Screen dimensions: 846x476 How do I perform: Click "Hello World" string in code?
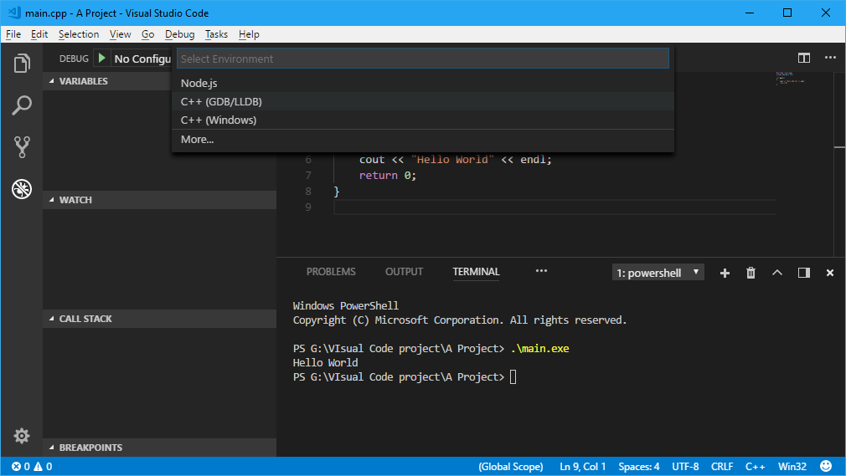(452, 160)
